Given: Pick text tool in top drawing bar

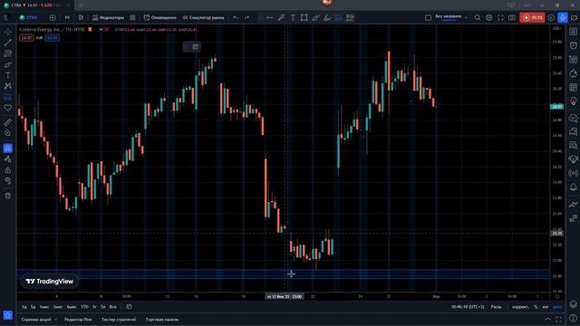Looking at the screenshot, I should click(x=293, y=17).
